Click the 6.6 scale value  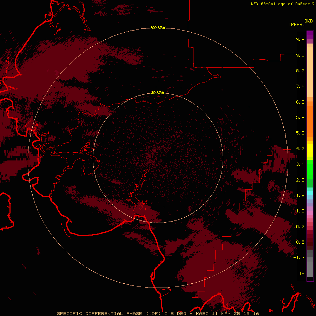click(300, 102)
